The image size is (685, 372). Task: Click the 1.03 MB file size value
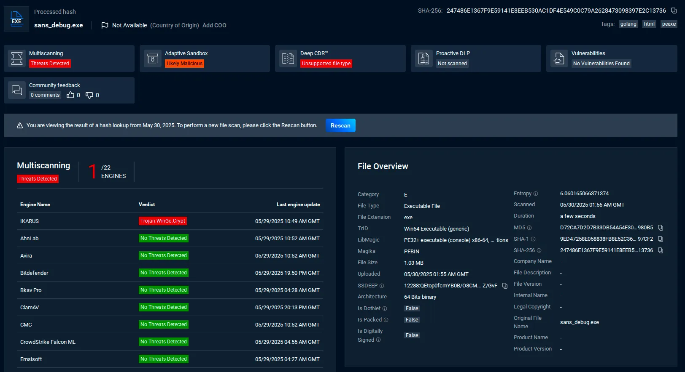click(414, 263)
